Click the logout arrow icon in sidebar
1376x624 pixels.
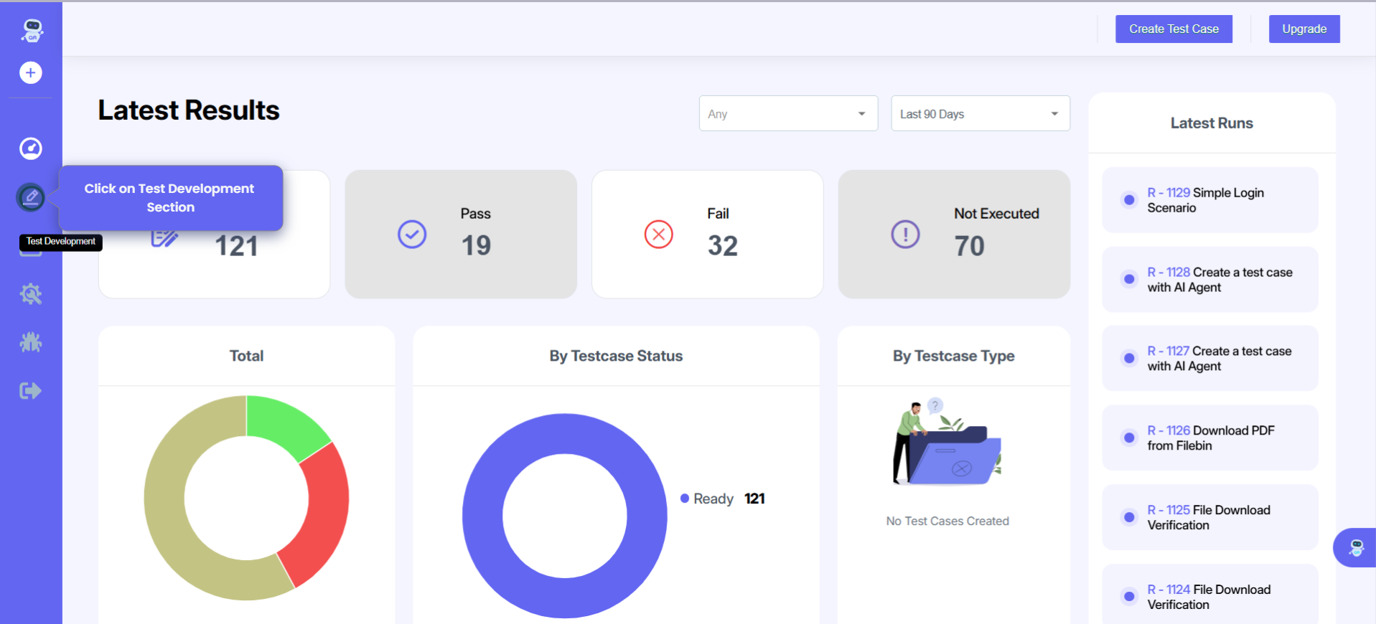[31, 391]
